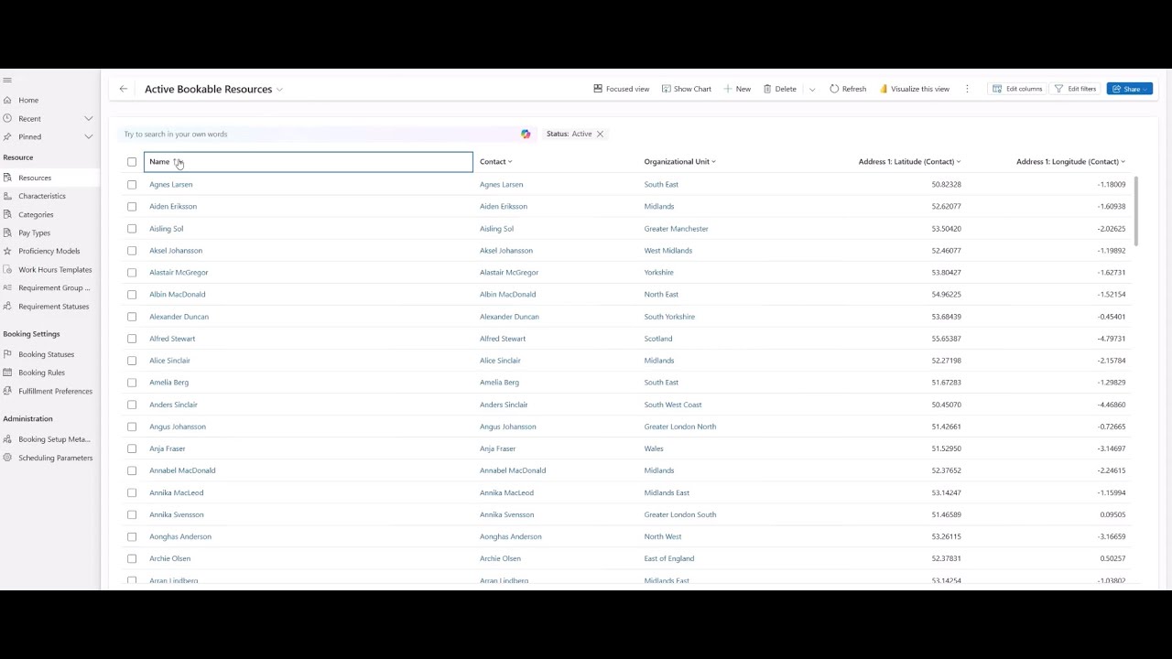This screenshot has width=1172, height=659.
Task: Click latitude value 53.26115
Action: point(946,536)
